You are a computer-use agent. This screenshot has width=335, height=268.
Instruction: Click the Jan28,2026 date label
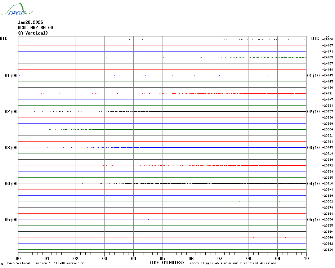tap(30, 22)
